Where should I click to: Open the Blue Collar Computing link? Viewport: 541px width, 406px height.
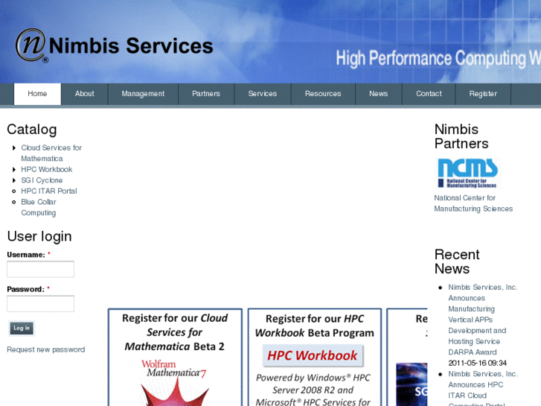click(39, 207)
